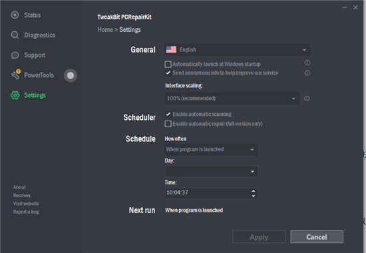Viewport: 366px width, 253px height.
Task: Go to Home in breadcrumb
Action: point(105,30)
